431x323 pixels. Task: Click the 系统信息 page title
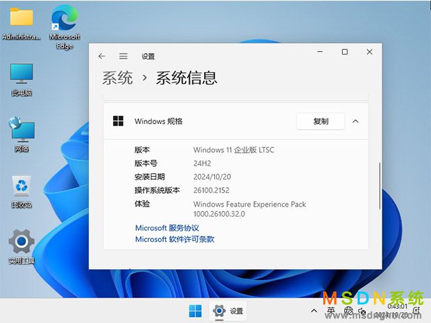pyautogui.click(x=187, y=78)
